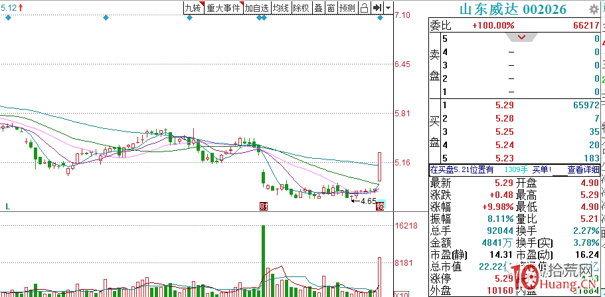Select buy level 2 price 5.28
605x297 pixels.
[503, 118]
